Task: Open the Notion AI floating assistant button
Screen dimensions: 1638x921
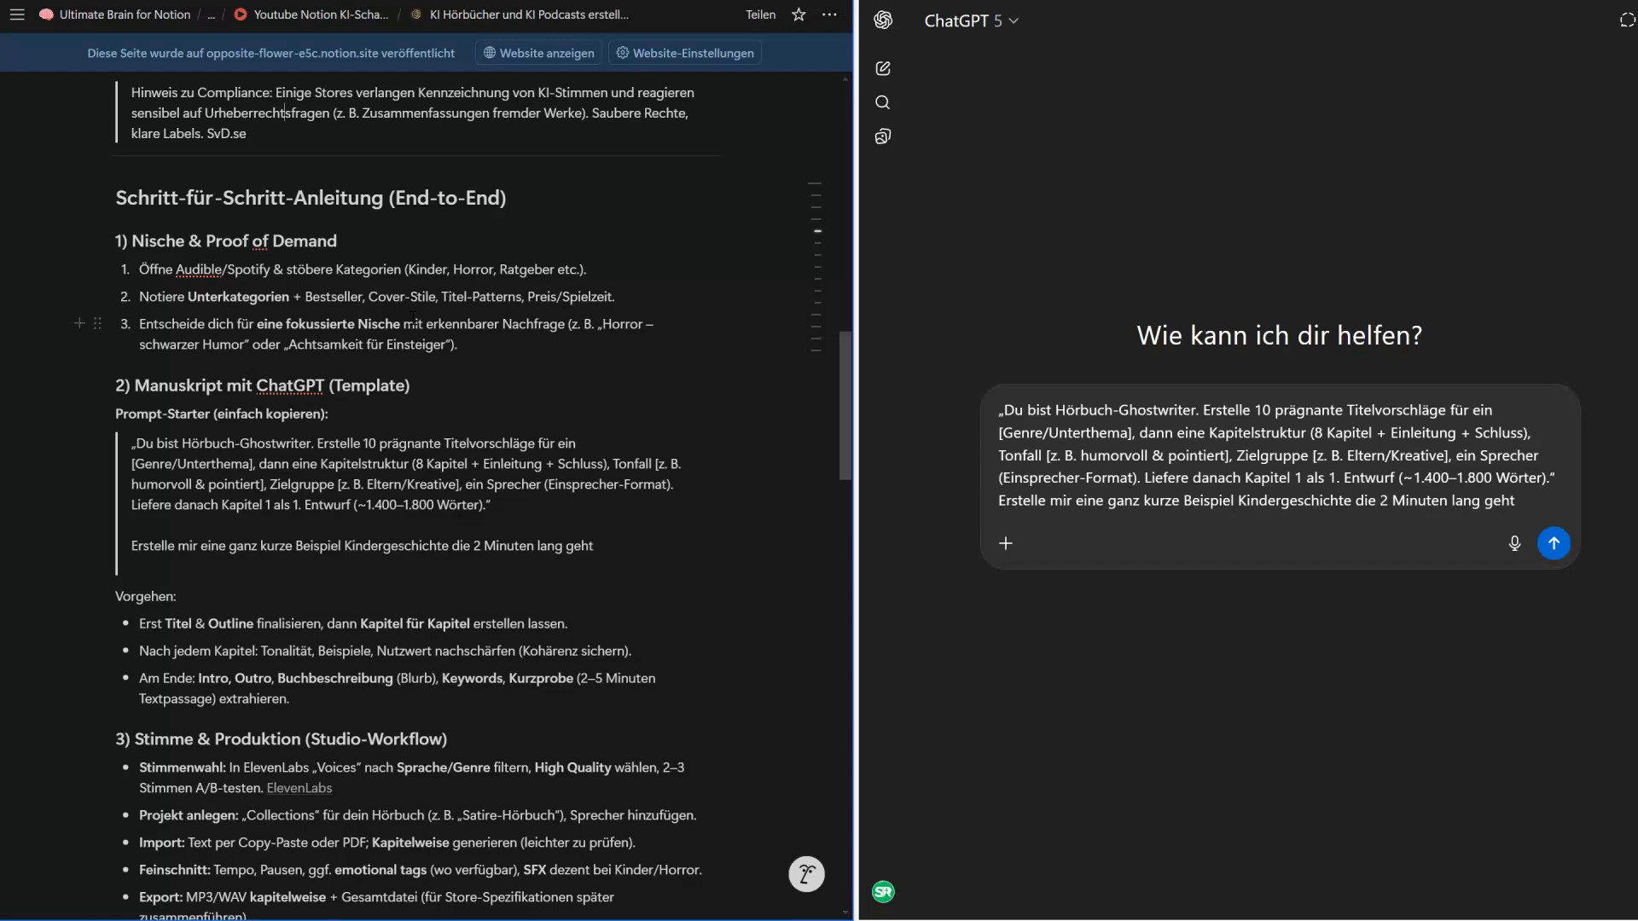Action: click(806, 874)
